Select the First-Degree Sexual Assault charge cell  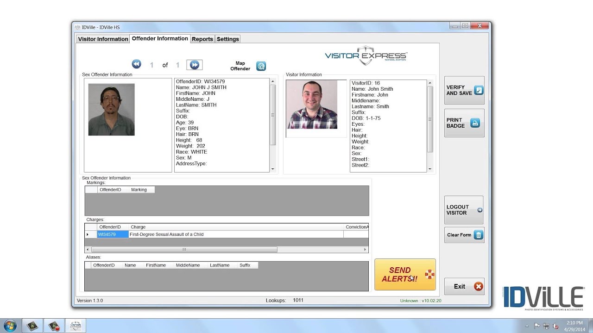click(236, 234)
